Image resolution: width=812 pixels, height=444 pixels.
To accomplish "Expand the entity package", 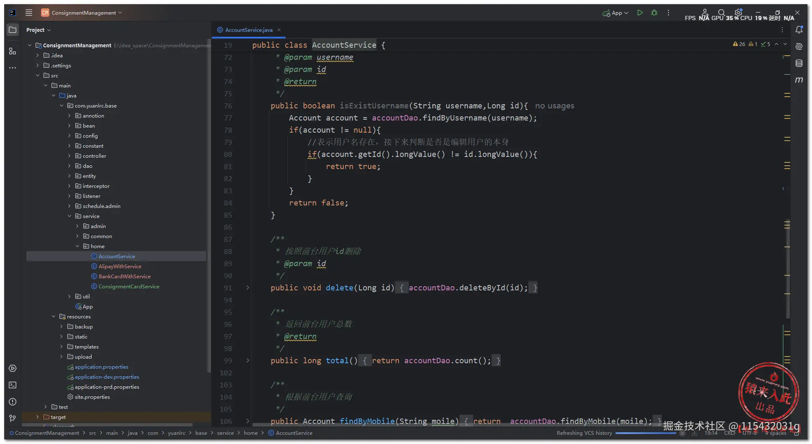I will coord(69,176).
